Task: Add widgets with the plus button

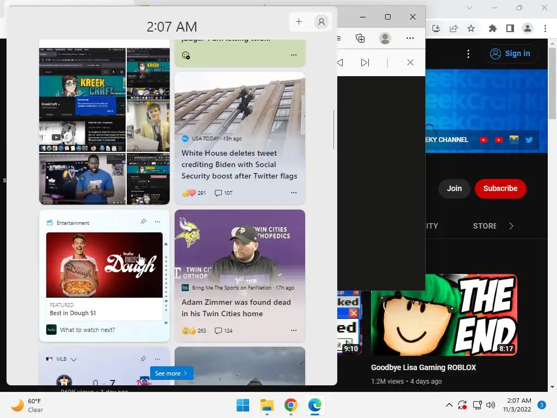Action: click(299, 22)
